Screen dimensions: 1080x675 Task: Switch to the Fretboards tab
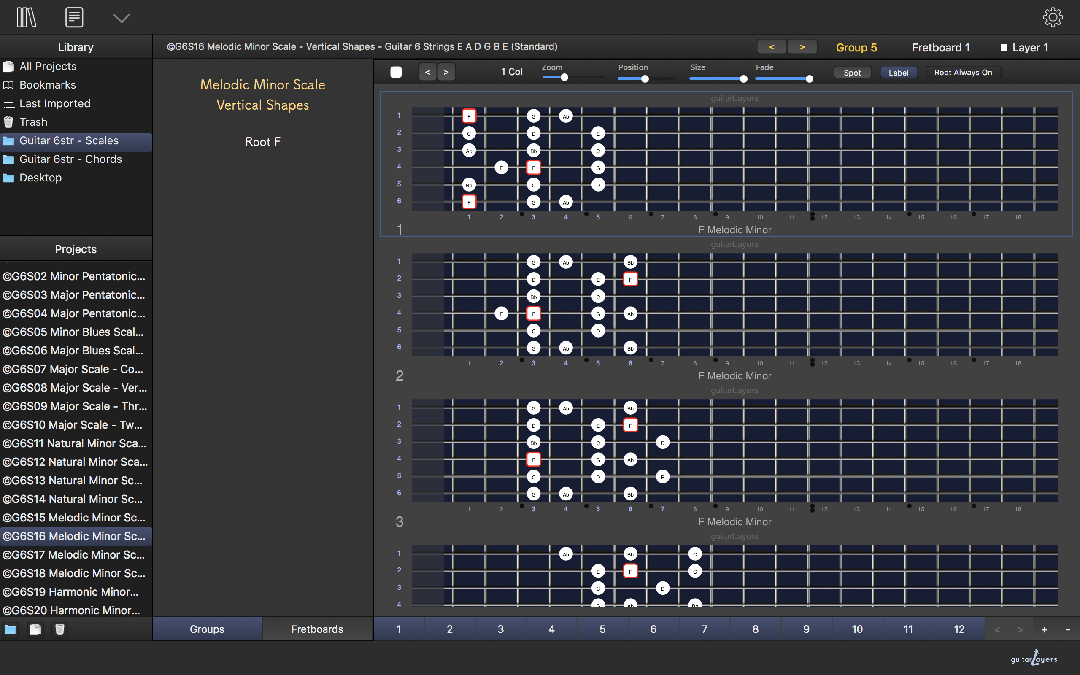pos(317,629)
